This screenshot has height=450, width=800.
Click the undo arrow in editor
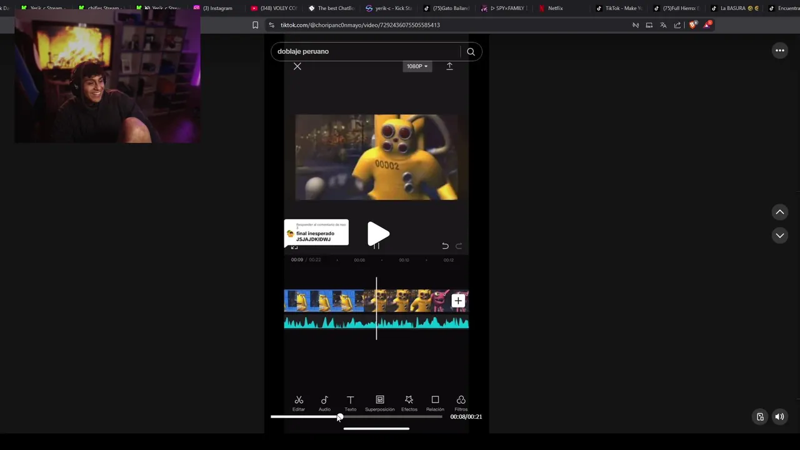[445, 246]
